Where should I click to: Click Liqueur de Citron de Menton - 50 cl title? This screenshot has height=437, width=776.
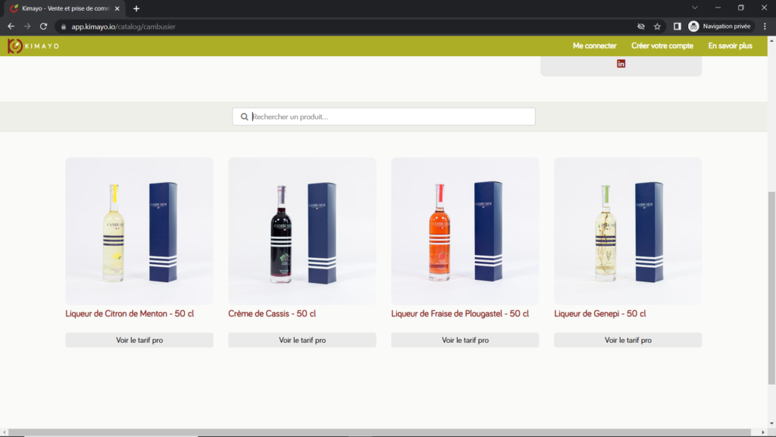[130, 313]
